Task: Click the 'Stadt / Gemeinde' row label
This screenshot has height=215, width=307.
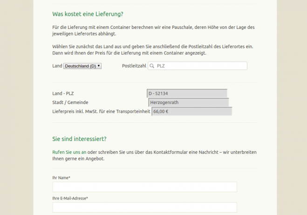Action: point(70,102)
